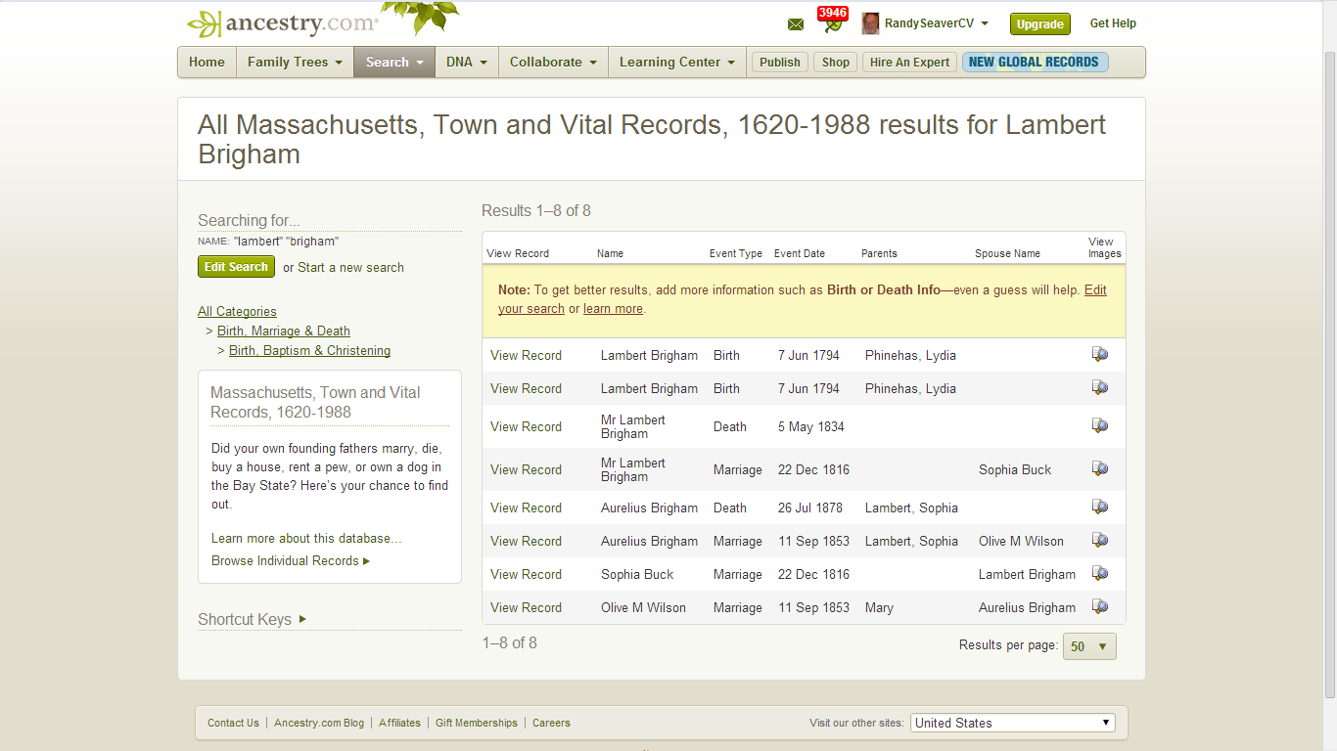Click the Get Help link
Image resolution: width=1337 pixels, height=751 pixels.
tap(1113, 23)
